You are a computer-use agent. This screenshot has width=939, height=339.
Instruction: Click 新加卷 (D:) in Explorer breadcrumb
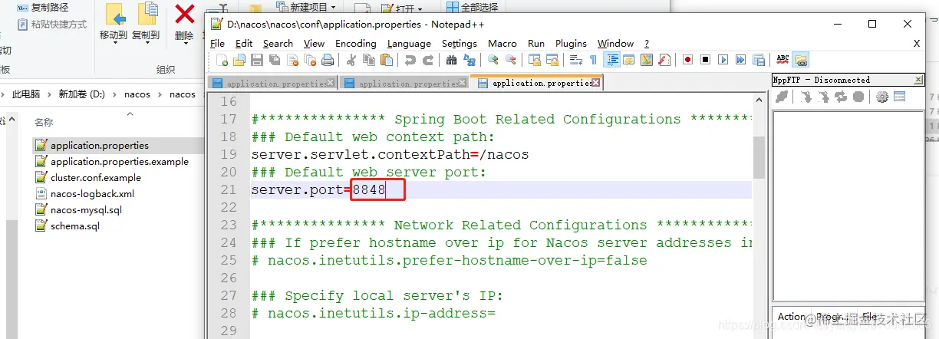click(81, 94)
